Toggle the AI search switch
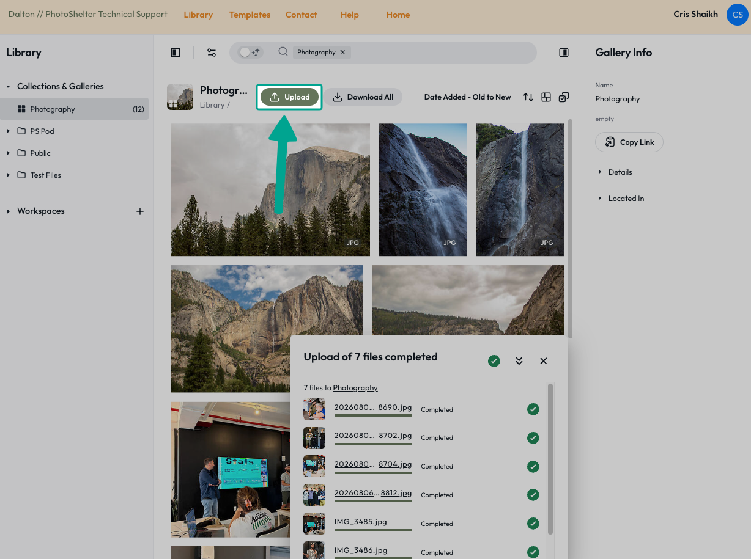The width and height of the screenshot is (751, 559). [x=250, y=53]
